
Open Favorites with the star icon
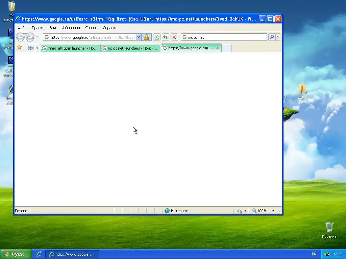[x=19, y=47]
